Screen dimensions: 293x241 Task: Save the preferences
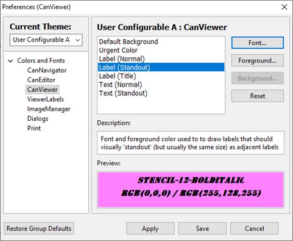point(202,228)
